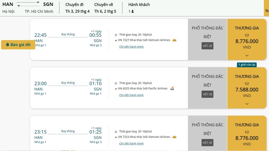Open the Chuyến về return date selector
This screenshot has height=151, width=269.
pos(105,8)
